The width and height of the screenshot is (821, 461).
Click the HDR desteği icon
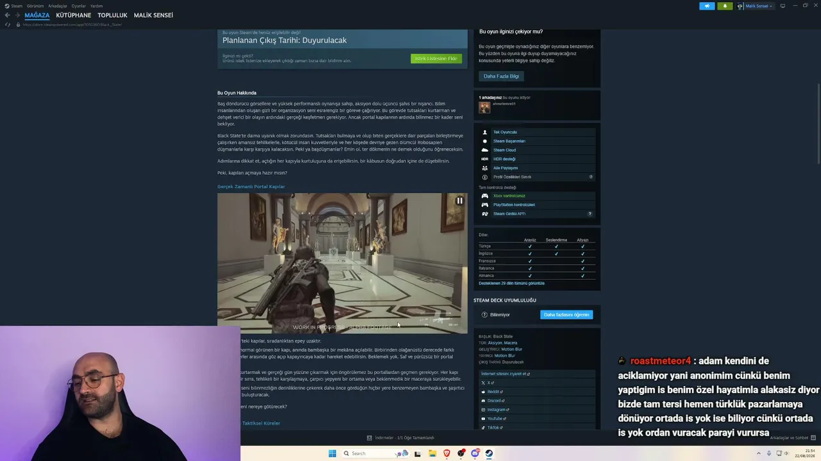tap(485, 159)
